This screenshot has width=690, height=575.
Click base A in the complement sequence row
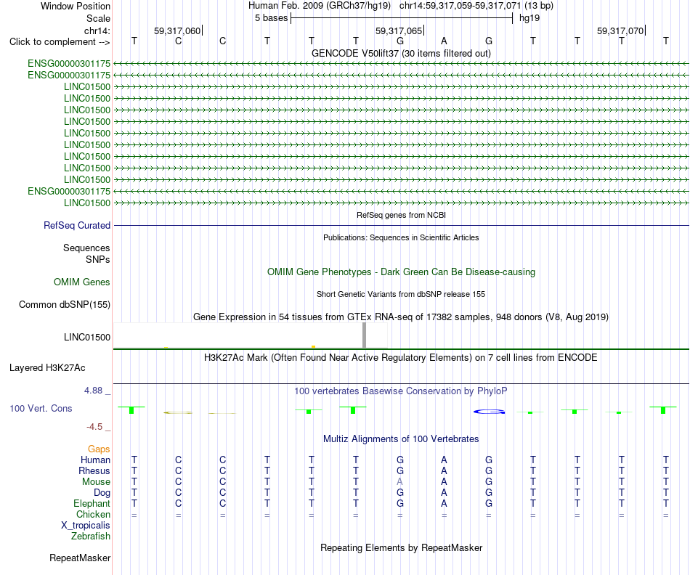[x=444, y=41]
